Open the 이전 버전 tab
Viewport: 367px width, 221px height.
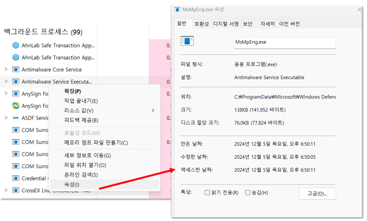(289, 24)
